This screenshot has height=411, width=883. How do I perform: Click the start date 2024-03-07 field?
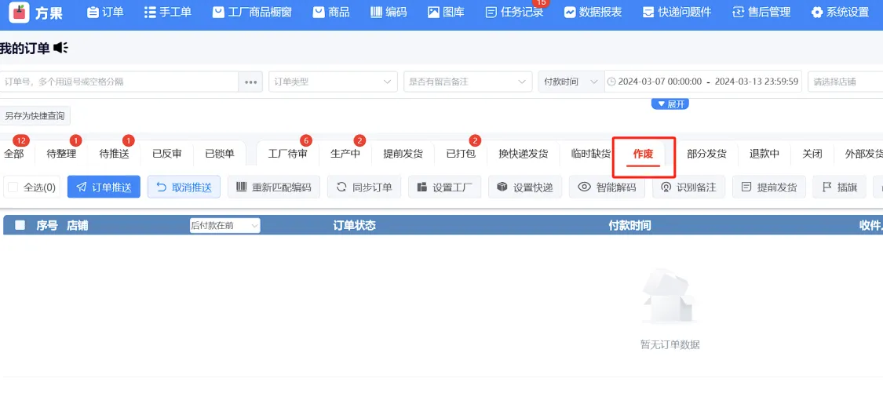point(660,82)
